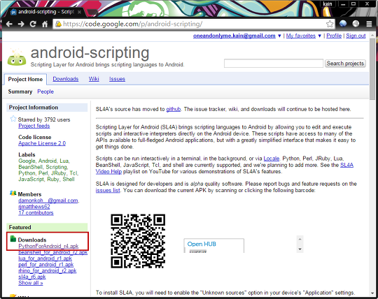The width and height of the screenshot is (378, 299).
Task: Open the Apache License 2.0 link
Action: click(x=42, y=143)
